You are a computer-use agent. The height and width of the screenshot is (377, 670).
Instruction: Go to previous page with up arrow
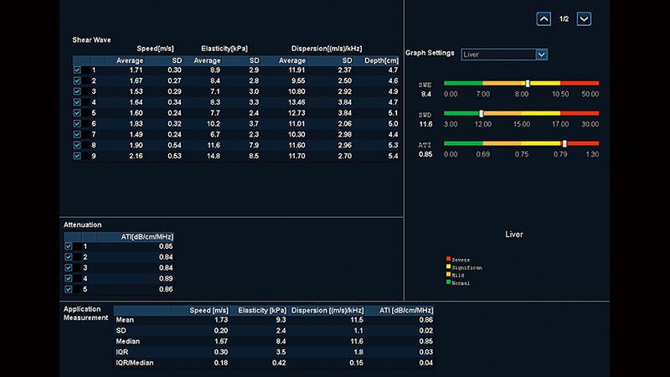click(x=544, y=18)
